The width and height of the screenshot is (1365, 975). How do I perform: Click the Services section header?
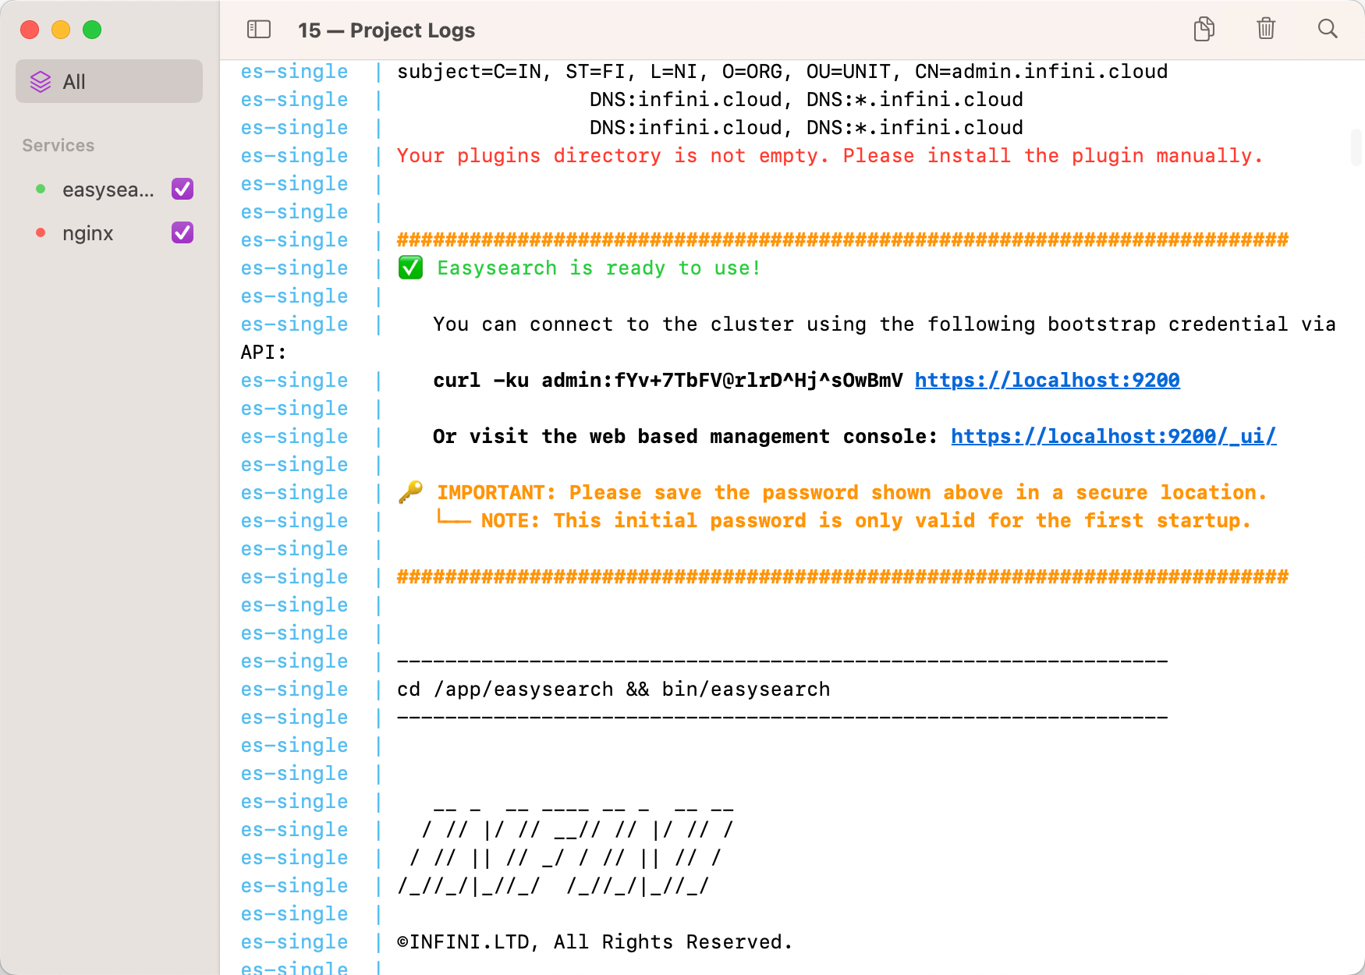[x=58, y=145]
